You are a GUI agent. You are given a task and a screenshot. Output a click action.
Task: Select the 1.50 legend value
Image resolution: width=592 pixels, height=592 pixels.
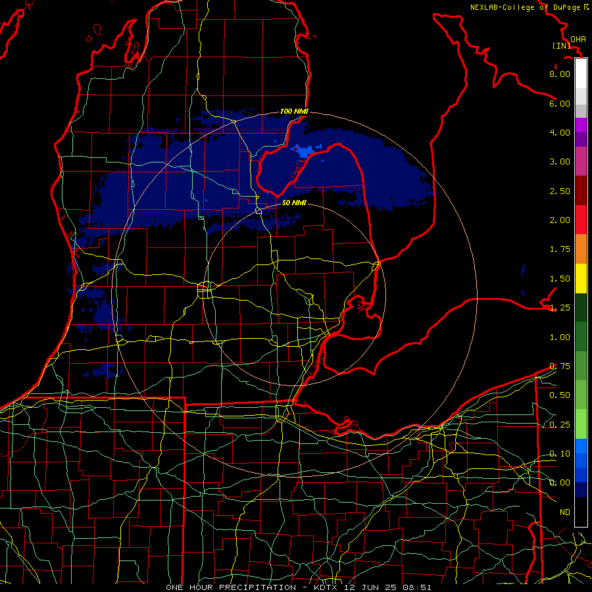(x=560, y=279)
